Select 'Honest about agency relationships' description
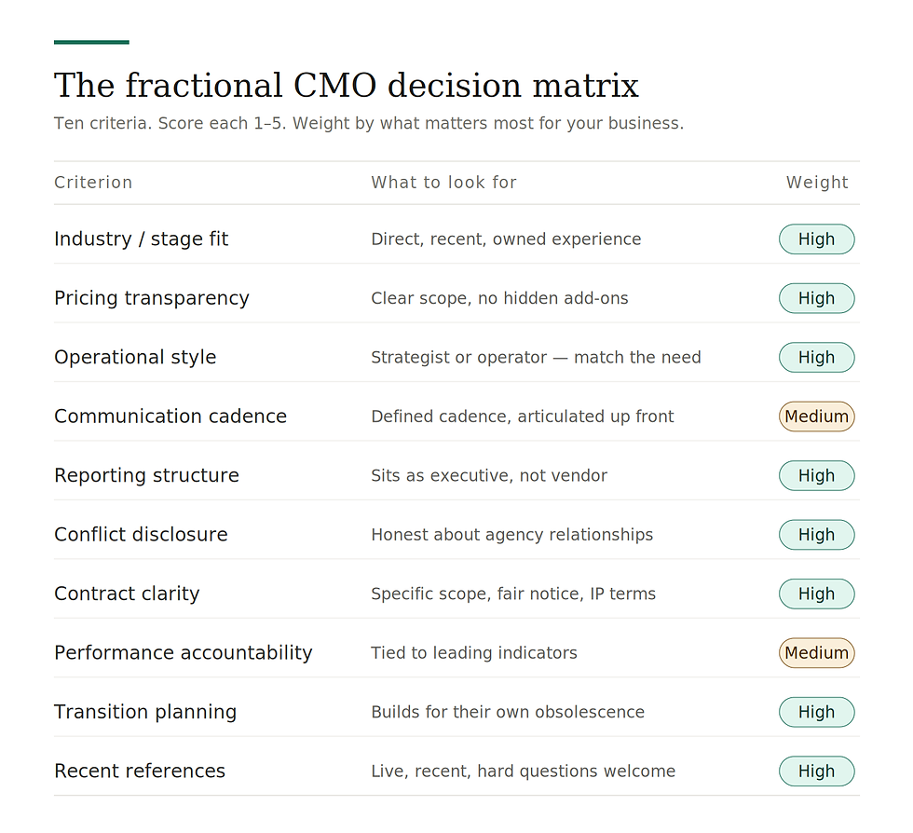This screenshot has height=833, width=913. pos(511,535)
